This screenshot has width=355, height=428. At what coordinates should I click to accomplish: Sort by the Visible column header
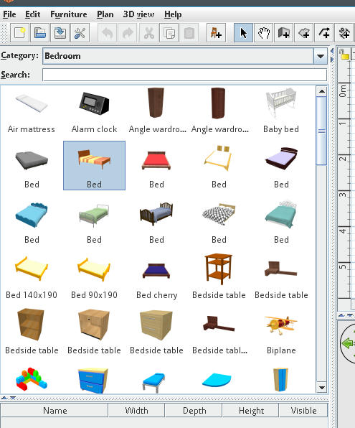point(303,411)
